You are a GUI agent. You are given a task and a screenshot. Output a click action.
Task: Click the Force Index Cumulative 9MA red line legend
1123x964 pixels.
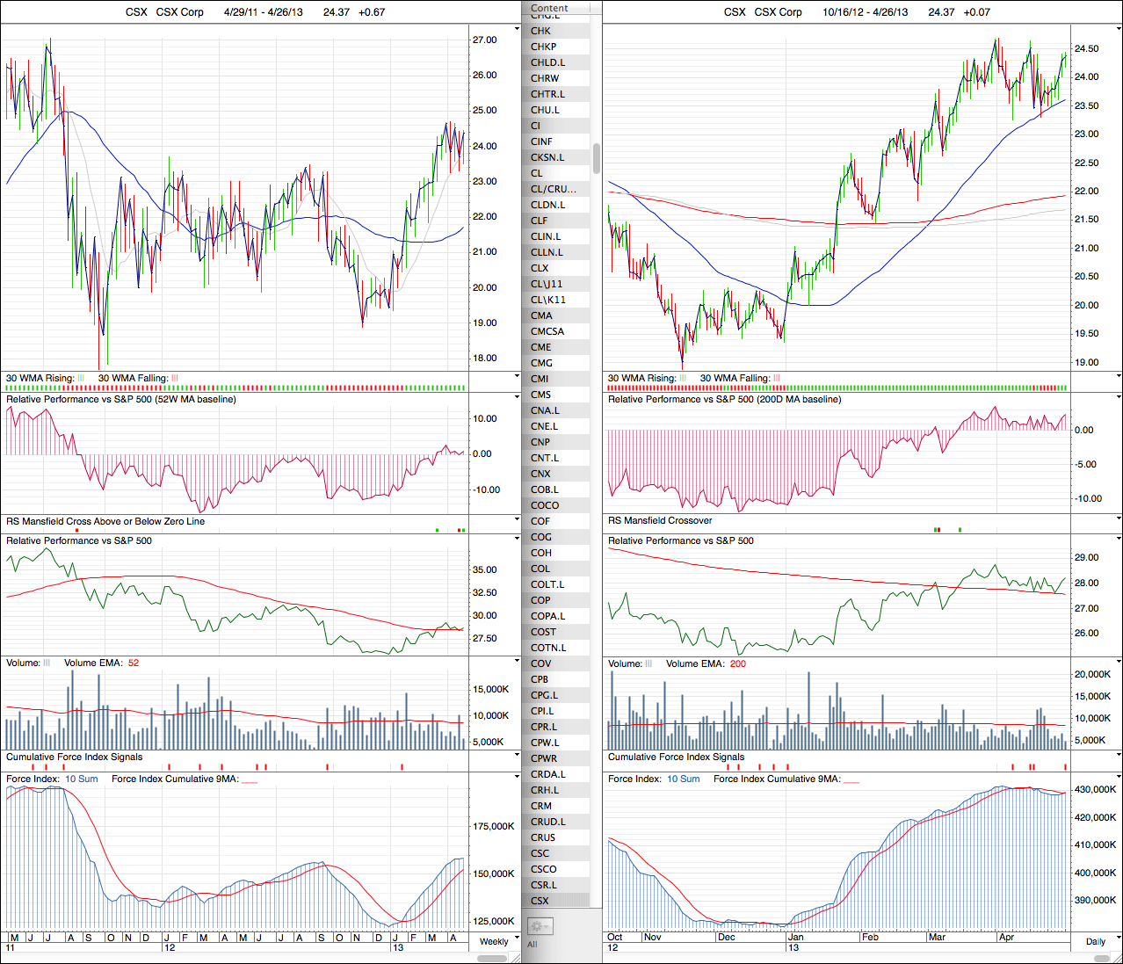click(250, 779)
